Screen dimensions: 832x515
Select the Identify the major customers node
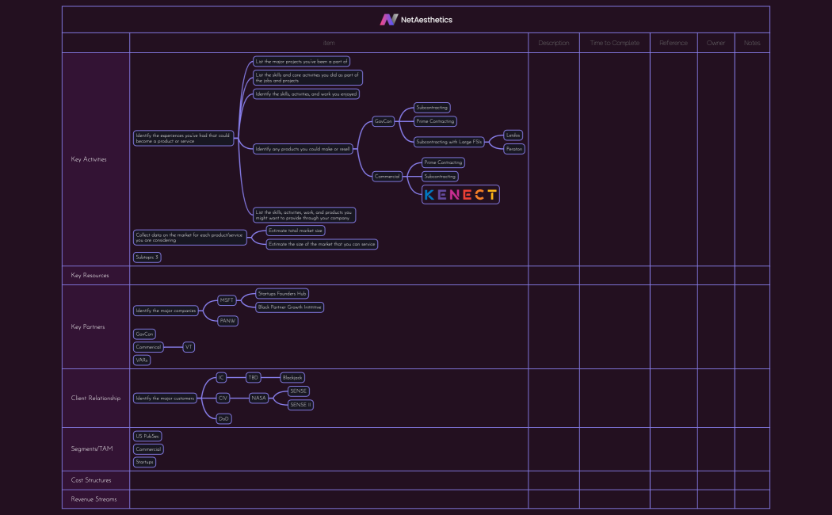(165, 398)
